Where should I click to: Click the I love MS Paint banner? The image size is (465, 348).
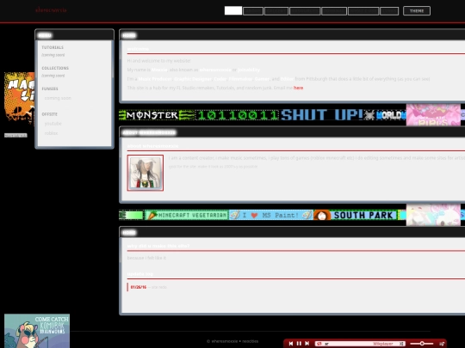coord(270,215)
